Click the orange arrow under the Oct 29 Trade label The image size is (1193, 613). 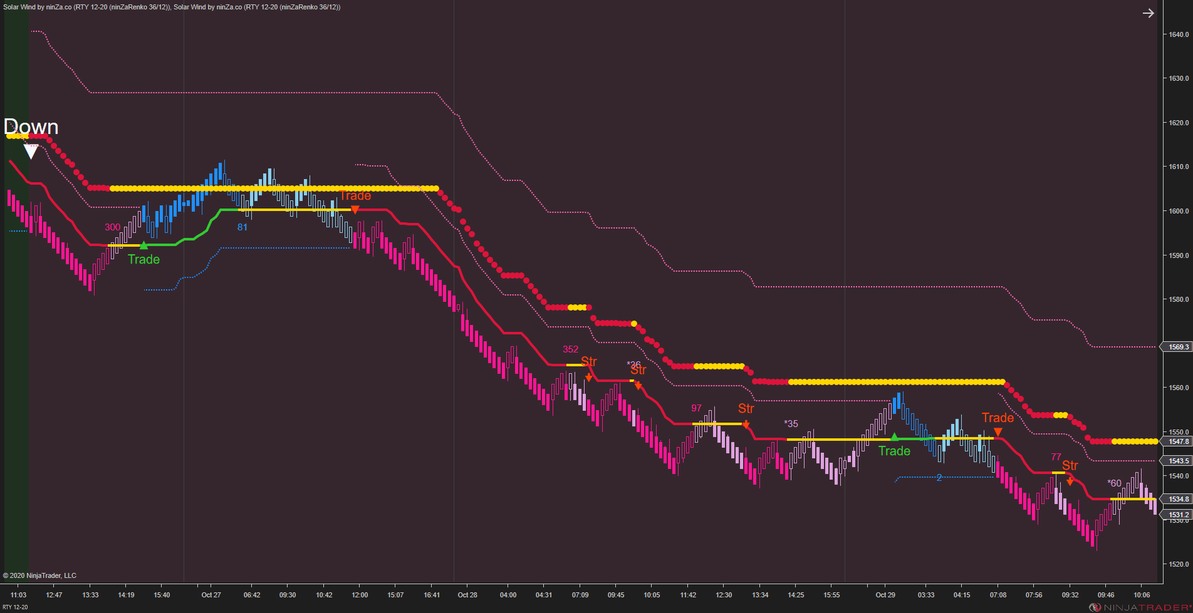pos(998,432)
